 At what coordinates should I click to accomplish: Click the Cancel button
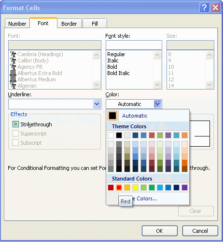200,231
